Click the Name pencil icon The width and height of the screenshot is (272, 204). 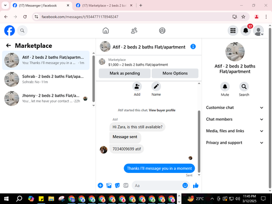pyautogui.click(x=156, y=86)
